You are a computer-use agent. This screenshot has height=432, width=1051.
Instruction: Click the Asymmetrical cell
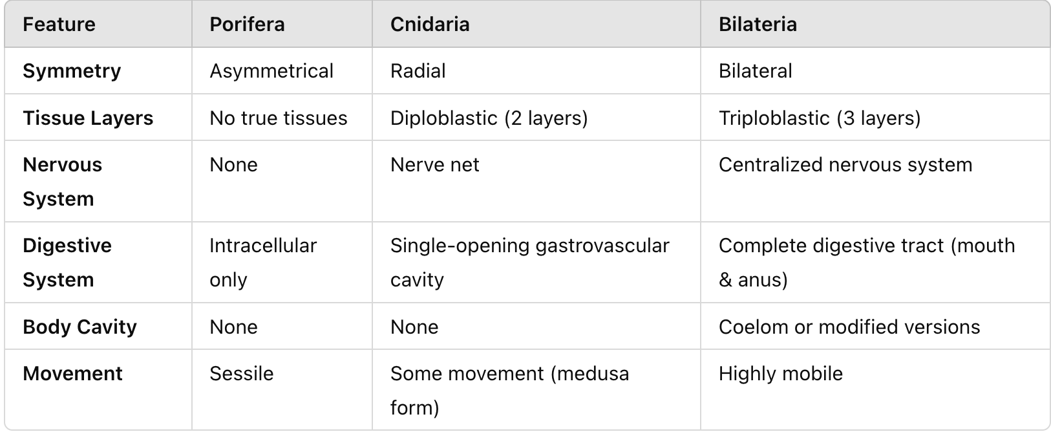[x=271, y=71]
